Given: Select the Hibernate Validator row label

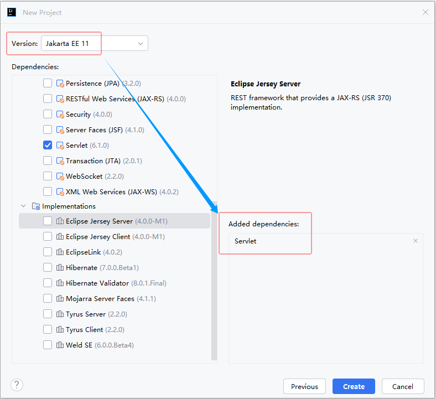Looking at the screenshot, I should [97, 283].
